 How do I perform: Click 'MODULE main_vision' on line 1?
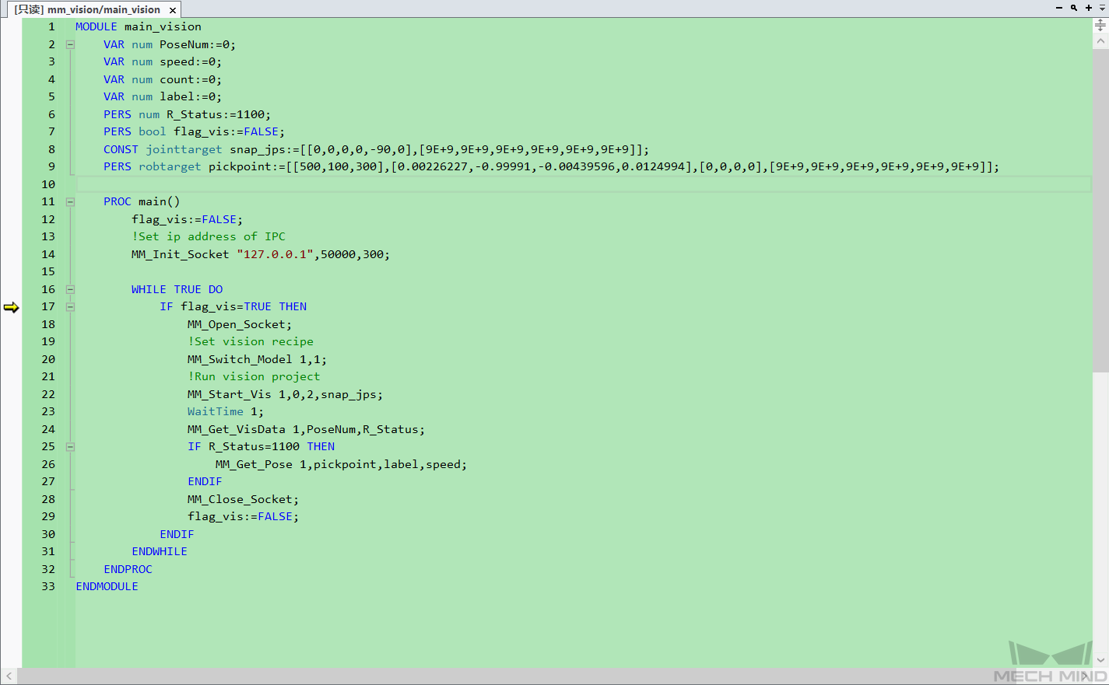pyautogui.click(x=139, y=26)
